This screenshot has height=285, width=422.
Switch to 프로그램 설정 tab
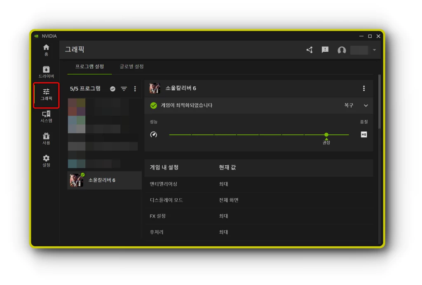click(x=89, y=66)
